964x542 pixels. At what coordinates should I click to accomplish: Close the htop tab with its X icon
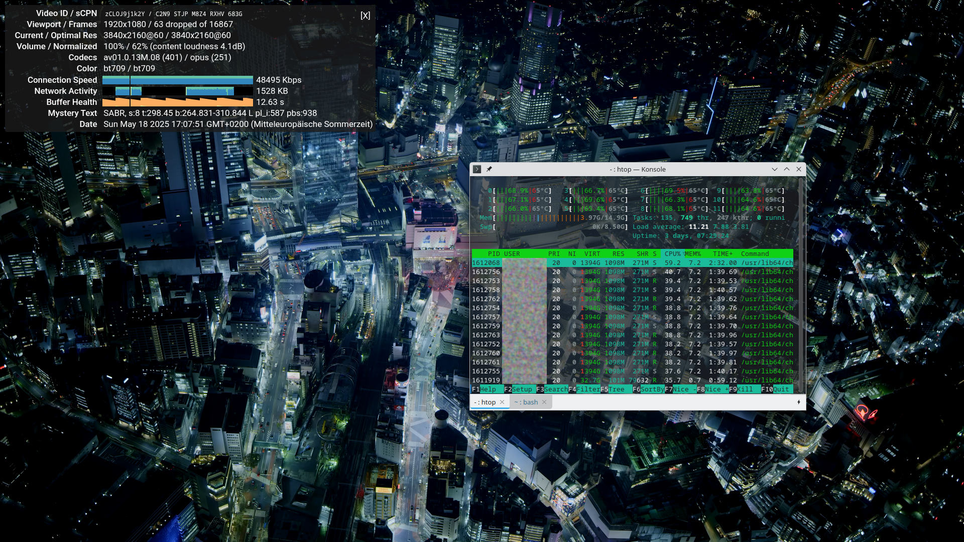pyautogui.click(x=502, y=402)
